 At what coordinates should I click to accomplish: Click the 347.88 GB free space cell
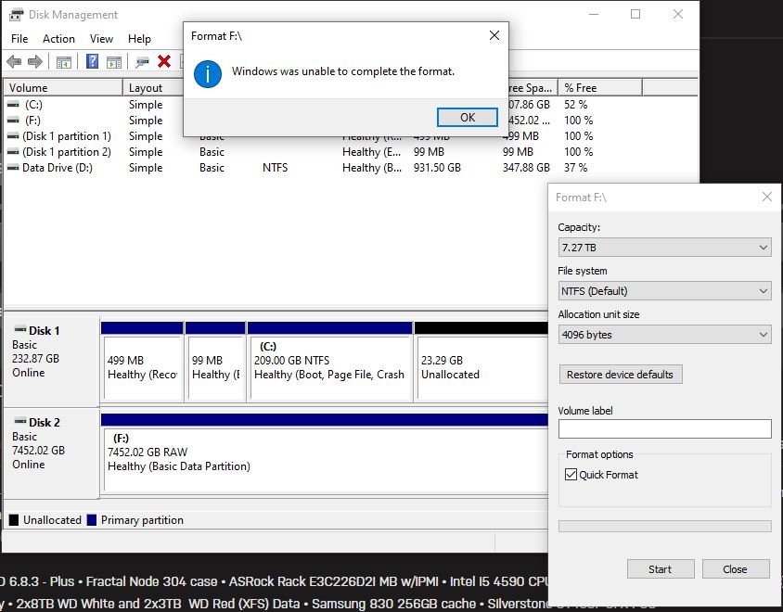526,168
